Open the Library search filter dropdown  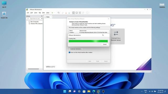coord(42,19)
